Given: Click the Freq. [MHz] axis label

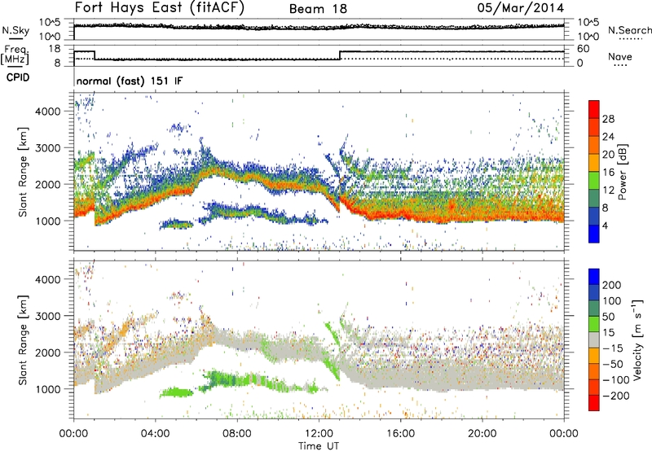Looking at the screenshot, I should point(15,55).
